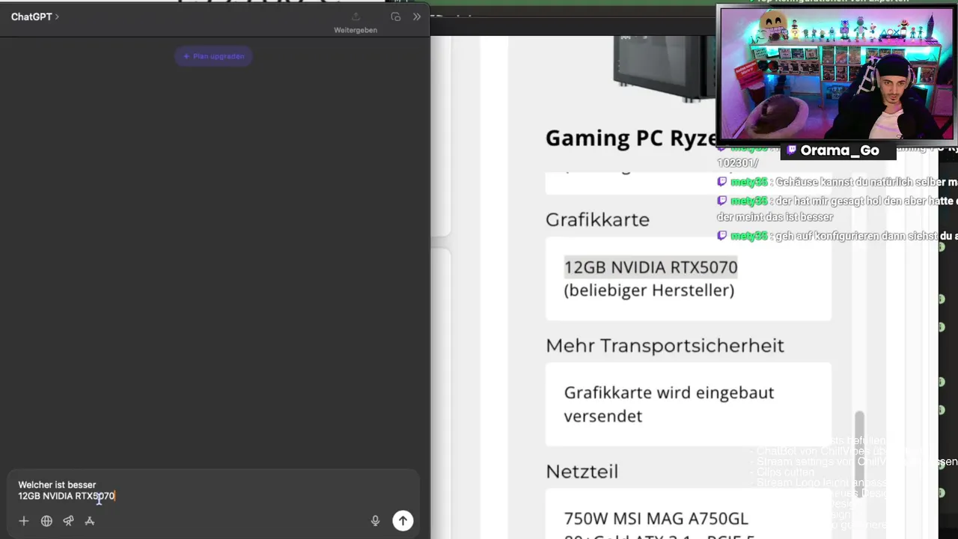Click the telescope deep research icon

tap(68, 521)
